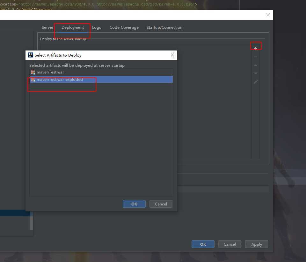The height and width of the screenshot is (262, 306).
Task: Click the minus remove deployment icon
Action: [x=256, y=57]
